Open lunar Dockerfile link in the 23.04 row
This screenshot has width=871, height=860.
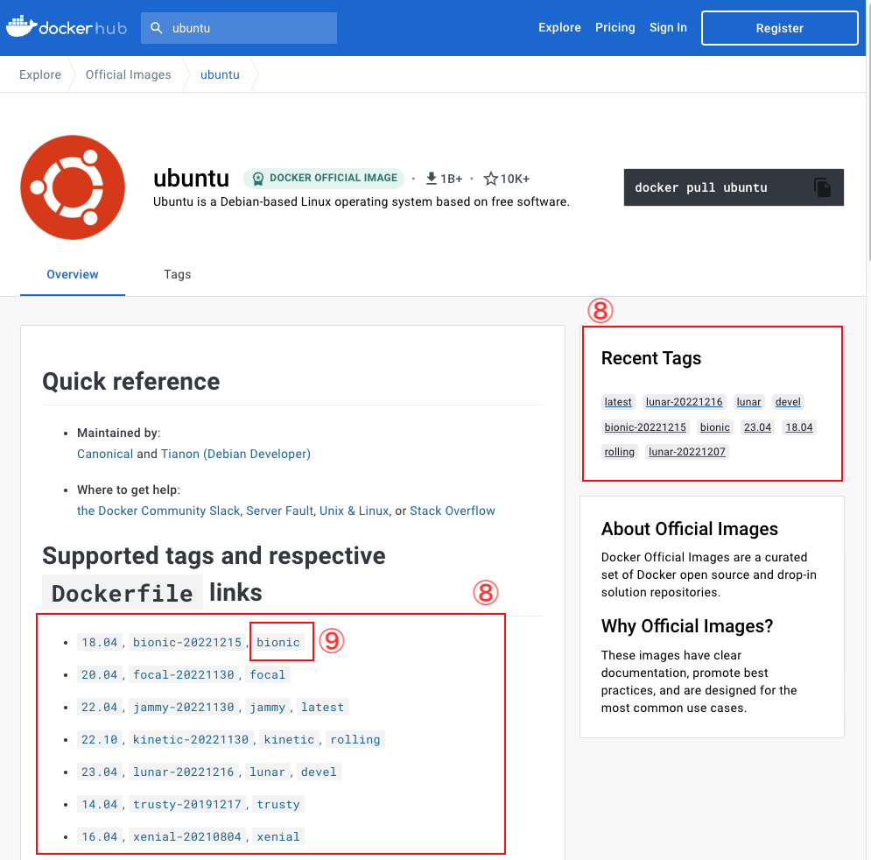(x=267, y=772)
